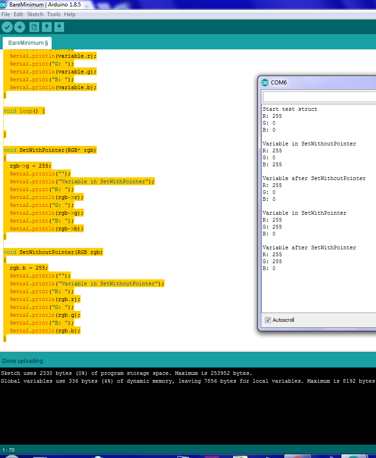Select the BareMinimum sketch tab
Screen dimensions: 376x458
click(x=27, y=43)
